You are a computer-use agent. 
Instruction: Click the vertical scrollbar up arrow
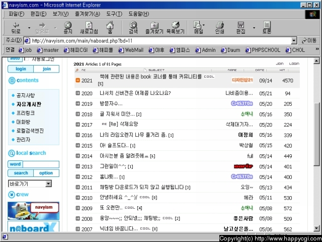316,60
